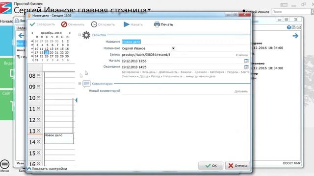Image resolution: width=314 pixels, height=176 pixels.
Task: Click the Начало date field 19.12.2018 13:55
Action: [x=182, y=61]
